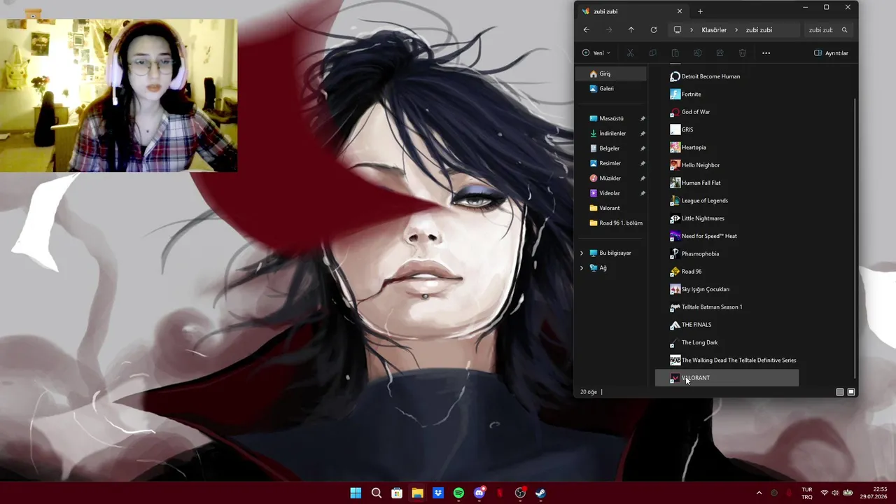The height and width of the screenshot is (504, 896).
Task: Click the zubi zubi breadcrumb segment
Action: [759, 30]
